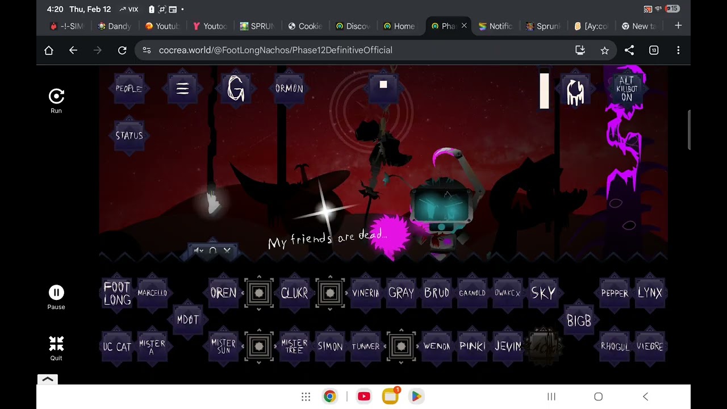Image resolution: width=727 pixels, height=409 pixels.
Task: Choose the OREN character tile
Action: pyautogui.click(x=223, y=293)
